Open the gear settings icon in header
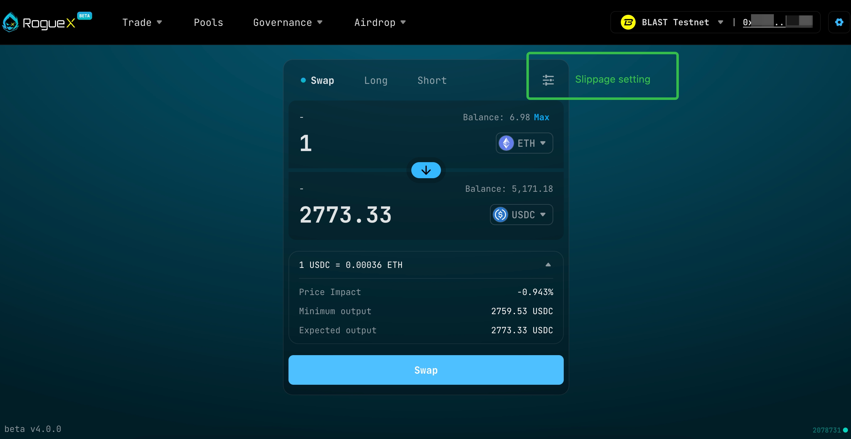This screenshot has width=851, height=439. pyautogui.click(x=839, y=22)
